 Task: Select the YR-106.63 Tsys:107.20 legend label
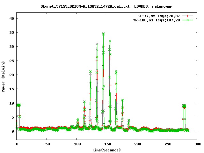157,20
